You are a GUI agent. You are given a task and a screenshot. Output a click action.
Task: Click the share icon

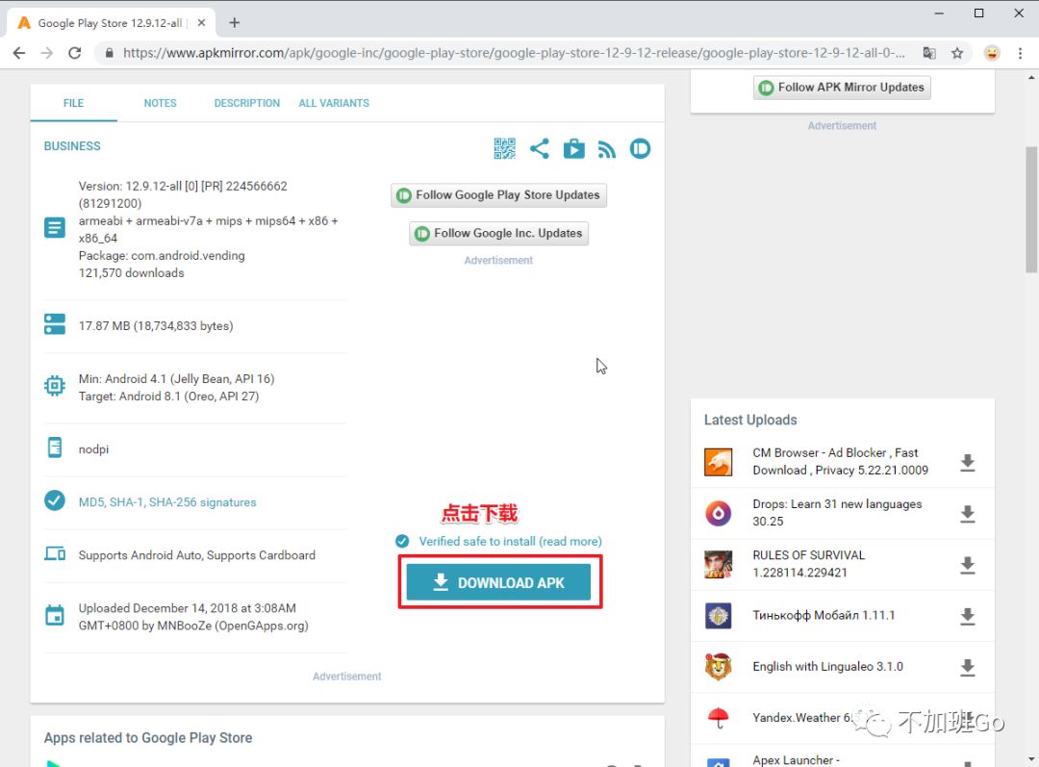pyautogui.click(x=540, y=148)
